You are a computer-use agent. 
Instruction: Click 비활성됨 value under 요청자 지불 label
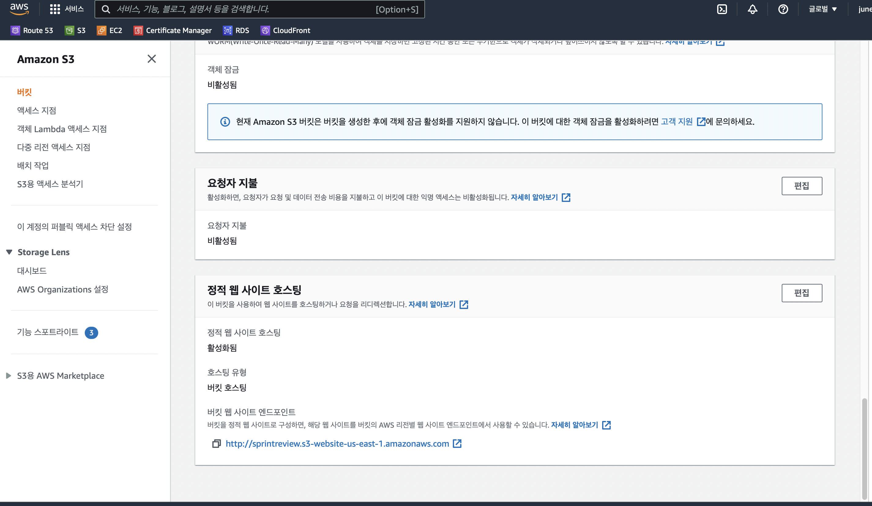point(222,241)
